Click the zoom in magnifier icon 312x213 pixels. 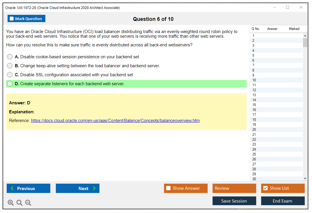click(10, 203)
